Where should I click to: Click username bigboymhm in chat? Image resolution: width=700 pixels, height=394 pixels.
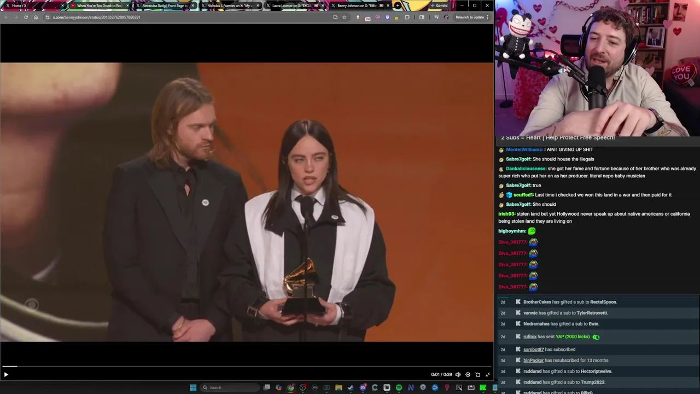(x=512, y=231)
